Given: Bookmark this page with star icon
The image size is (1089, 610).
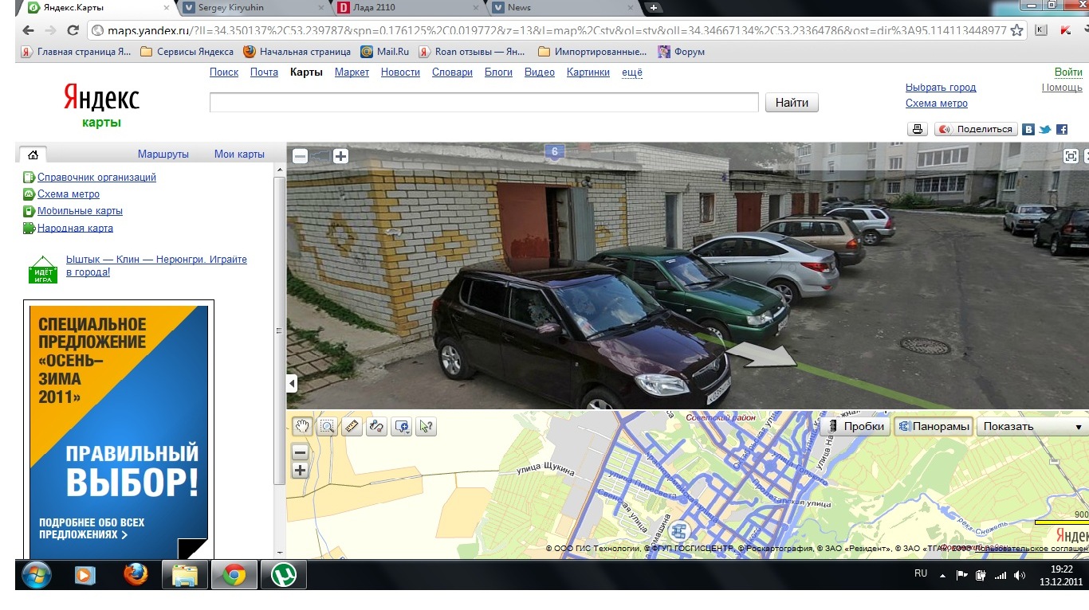Looking at the screenshot, I should tap(1016, 30).
